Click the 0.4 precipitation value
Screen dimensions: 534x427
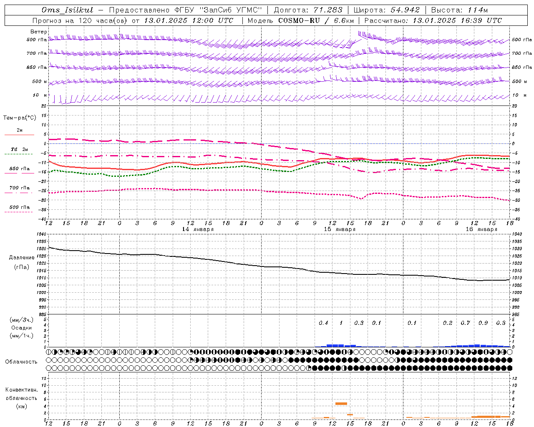pyautogui.click(x=323, y=323)
